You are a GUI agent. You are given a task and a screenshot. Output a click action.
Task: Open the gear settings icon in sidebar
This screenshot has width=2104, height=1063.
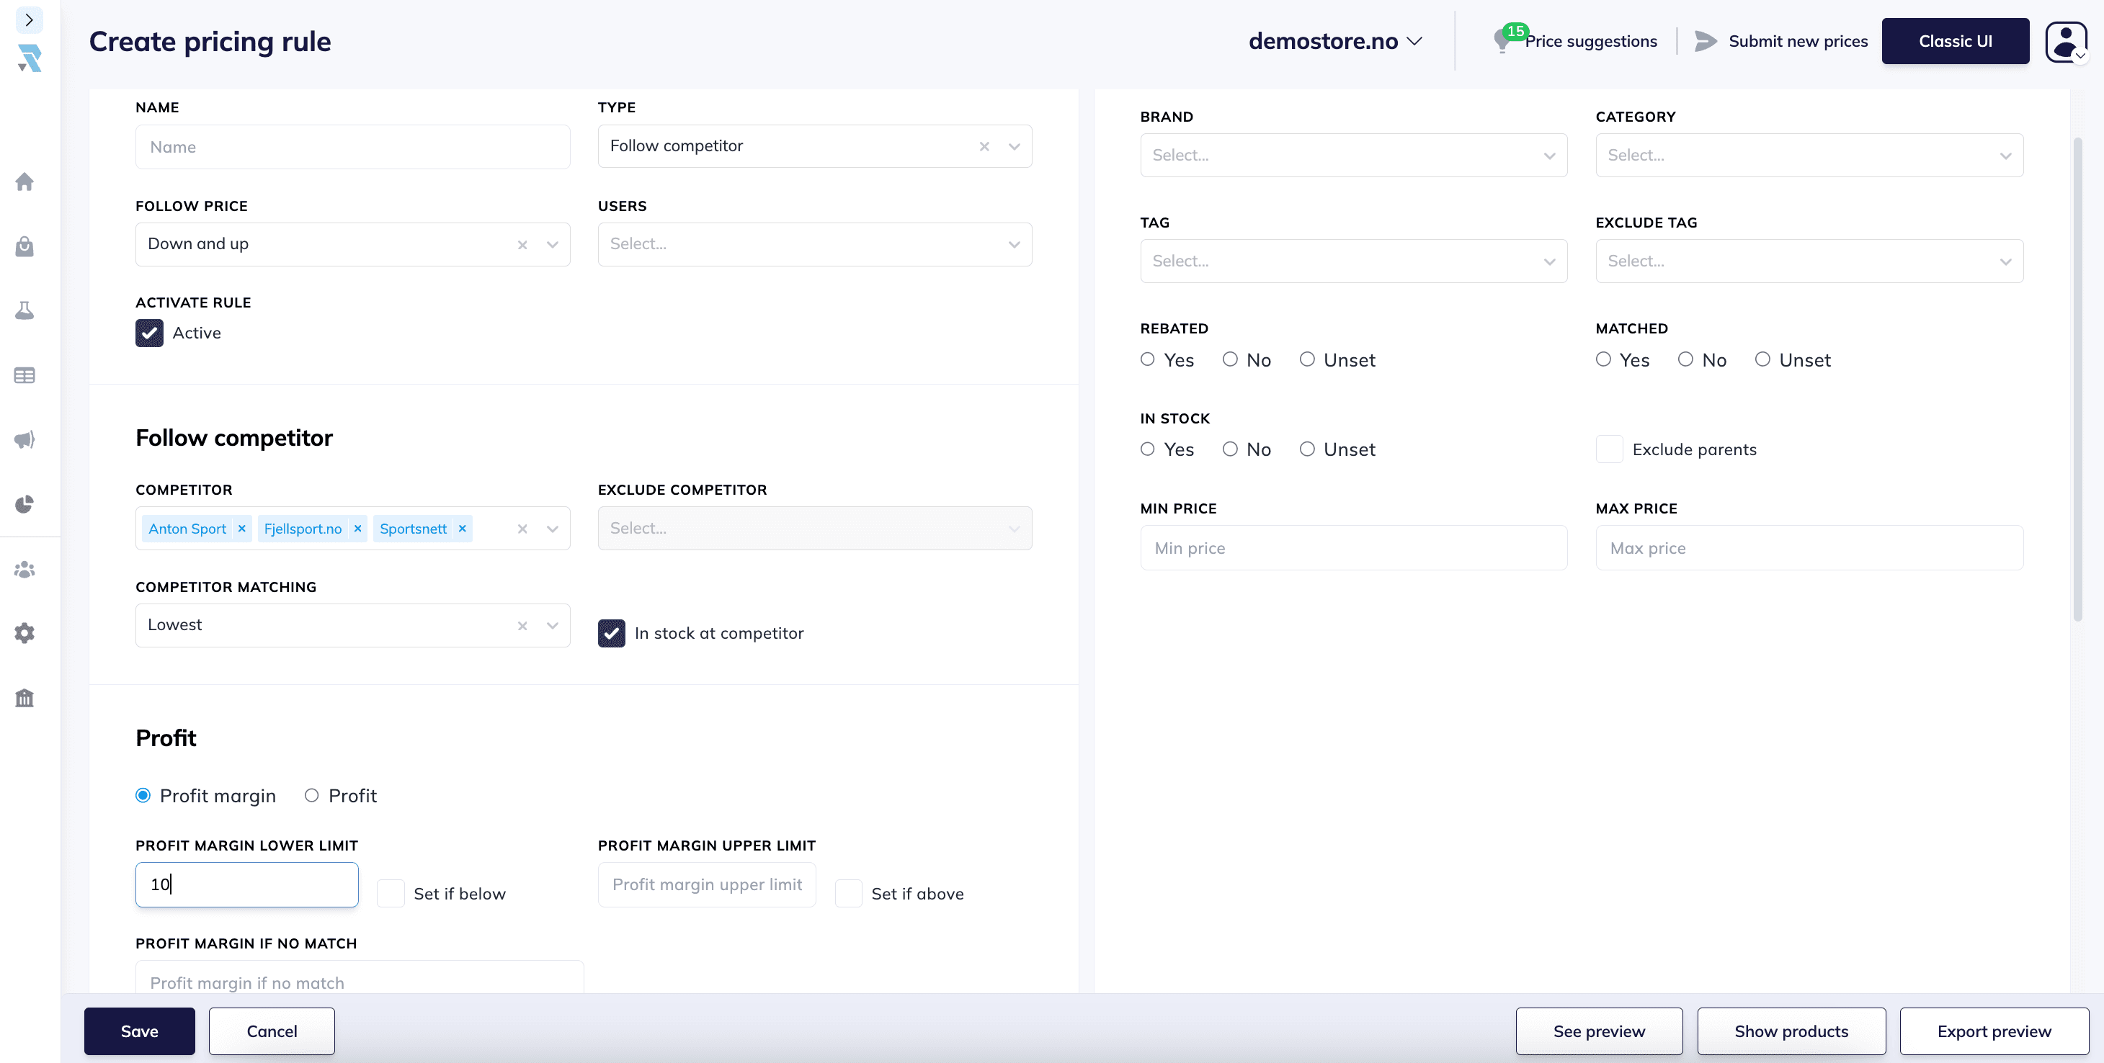(24, 633)
